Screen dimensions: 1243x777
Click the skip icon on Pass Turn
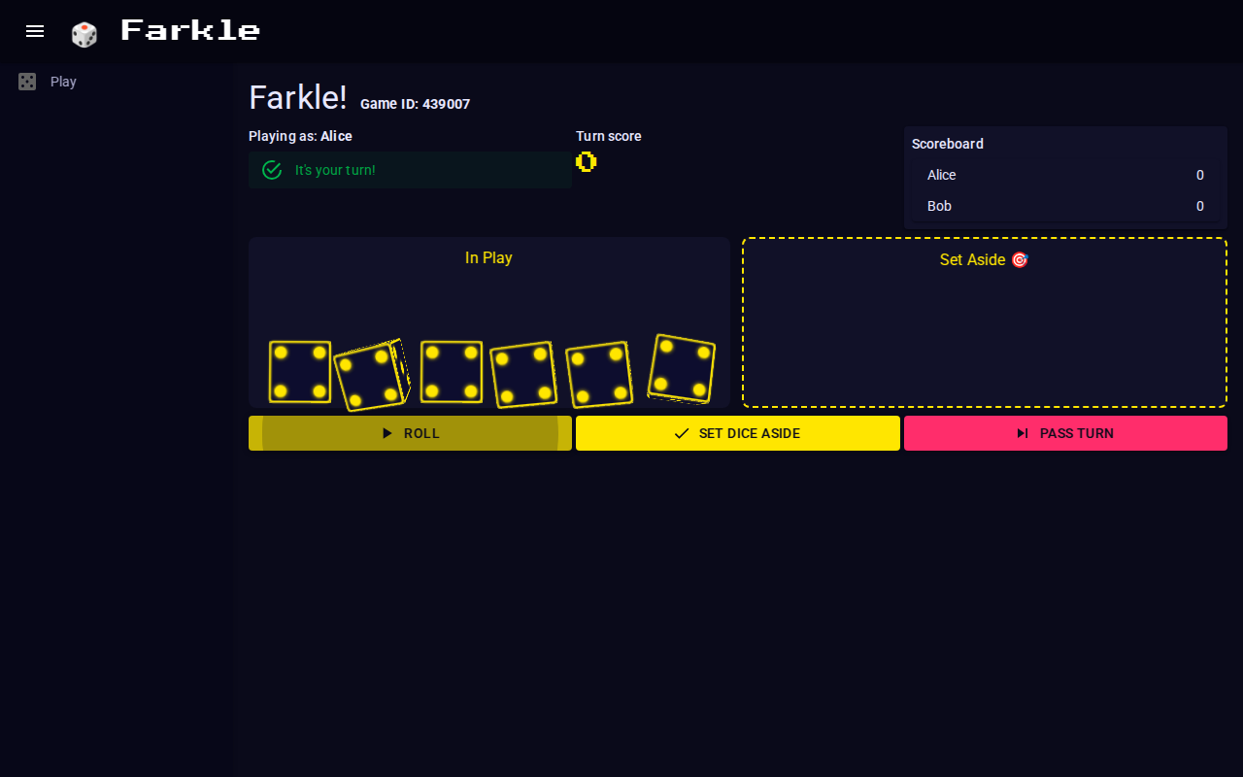tap(1023, 433)
